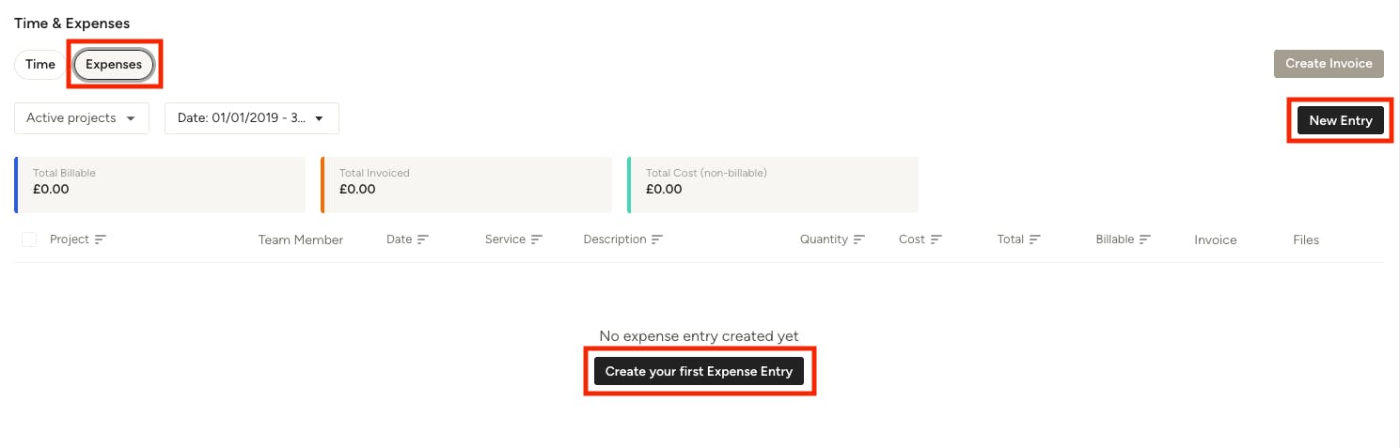Click the Create Invoice button
1400x448 pixels.
tap(1329, 64)
